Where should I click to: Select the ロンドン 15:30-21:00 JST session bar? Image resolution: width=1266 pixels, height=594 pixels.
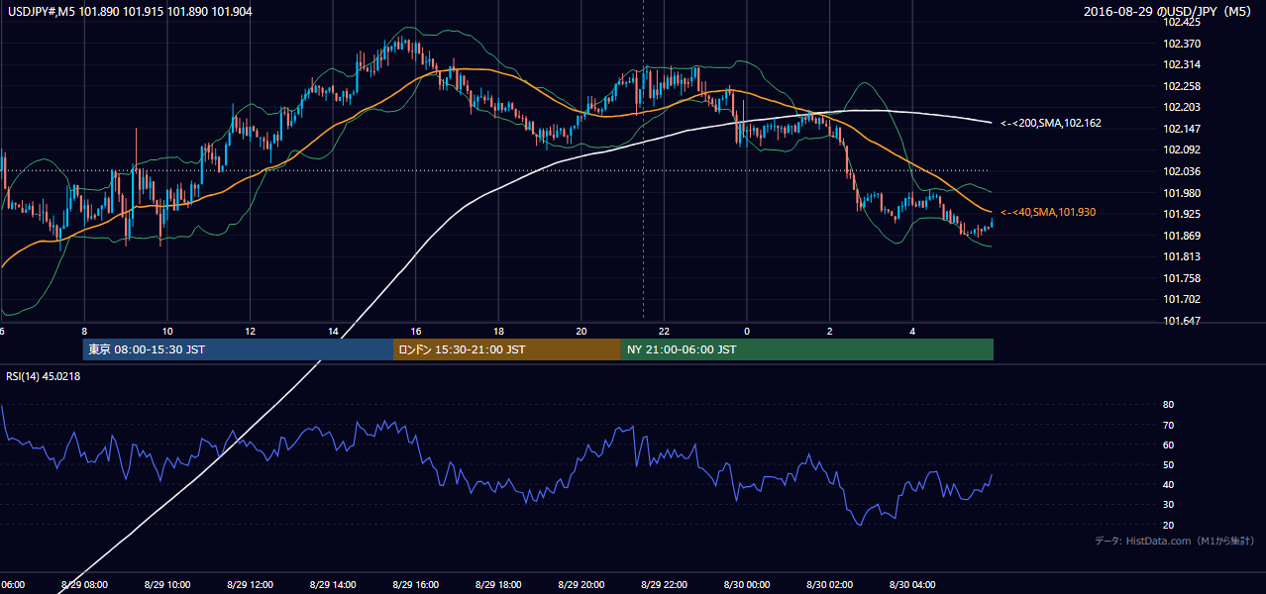click(x=507, y=349)
